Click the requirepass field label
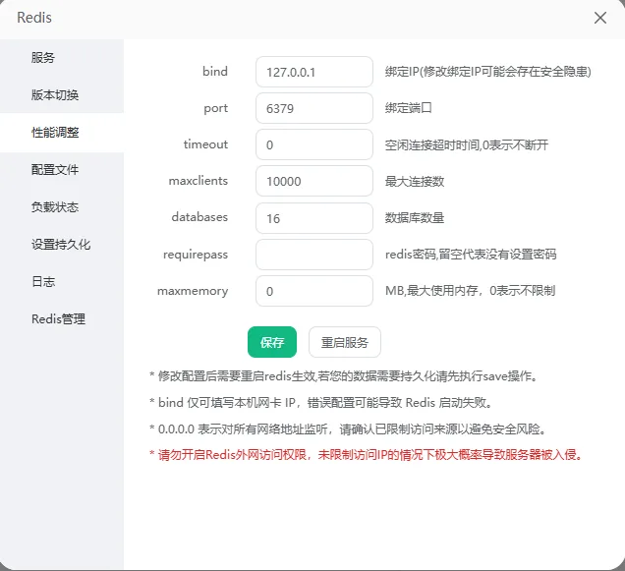 click(x=196, y=255)
